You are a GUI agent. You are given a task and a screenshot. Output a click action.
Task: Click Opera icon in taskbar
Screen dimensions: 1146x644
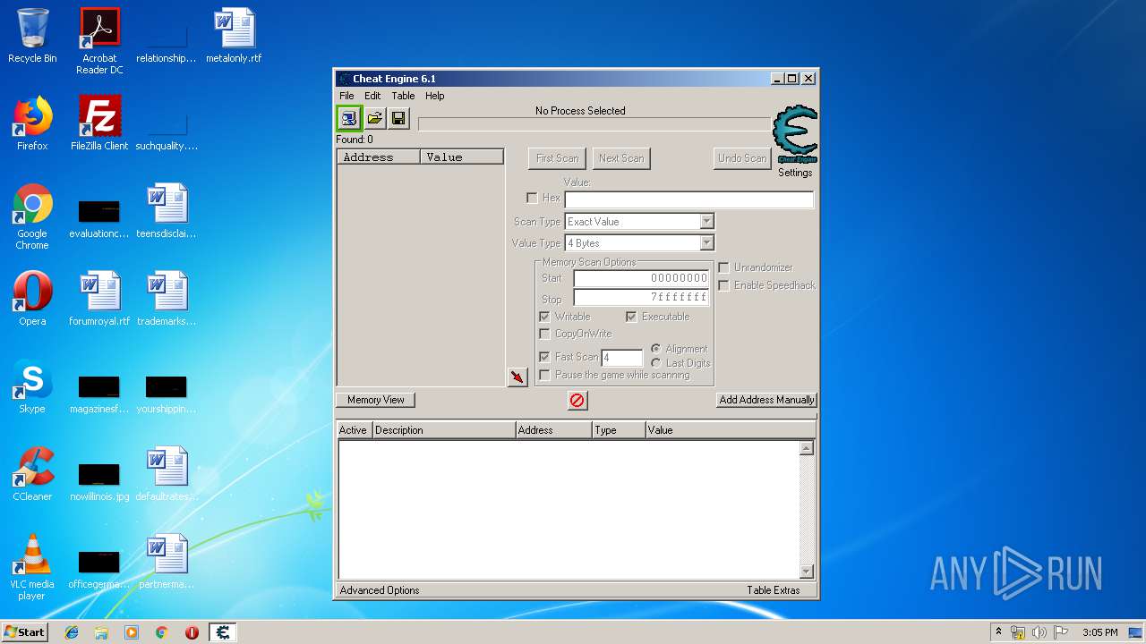pyautogui.click(x=192, y=632)
